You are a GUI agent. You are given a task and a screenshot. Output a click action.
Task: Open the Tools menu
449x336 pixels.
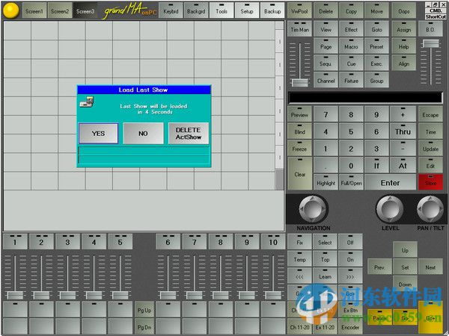coord(222,11)
